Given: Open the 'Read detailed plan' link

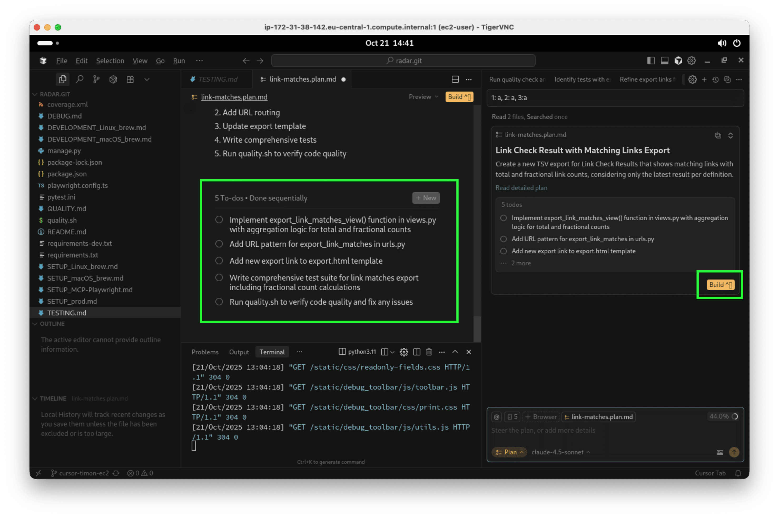Looking at the screenshot, I should click(x=521, y=188).
